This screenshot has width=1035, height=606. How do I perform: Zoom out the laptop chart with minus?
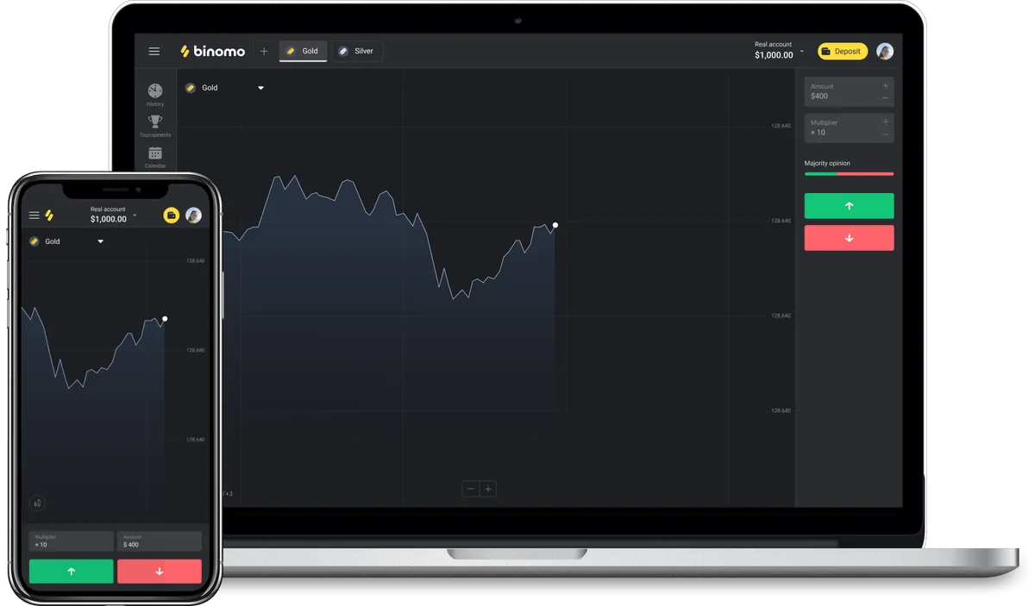[471, 489]
